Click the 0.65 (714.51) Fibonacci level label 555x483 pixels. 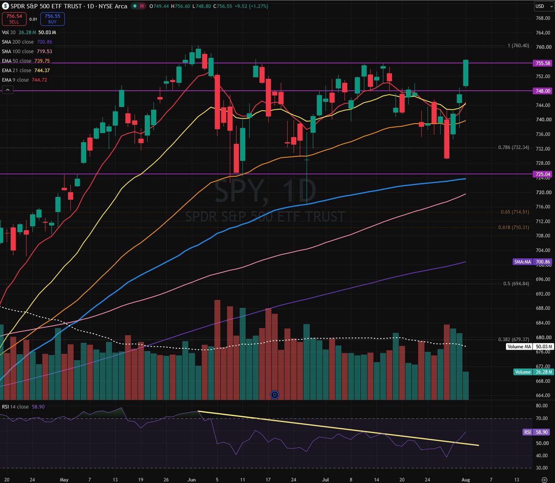pyautogui.click(x=515, y=212)
